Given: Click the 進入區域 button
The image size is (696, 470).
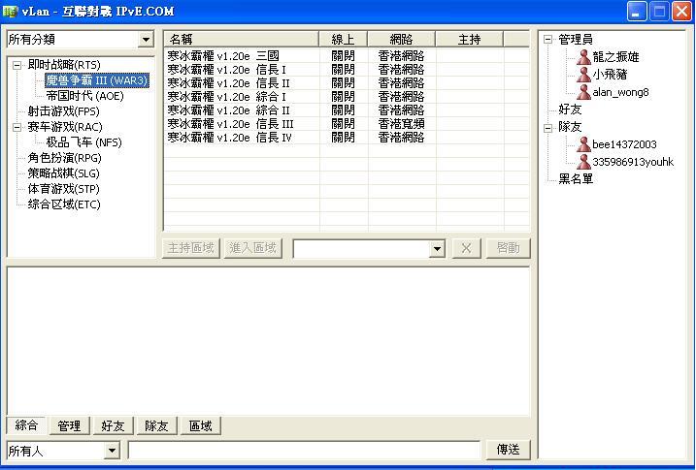Looking at the screenshot, I should click(x=253, y=248).
